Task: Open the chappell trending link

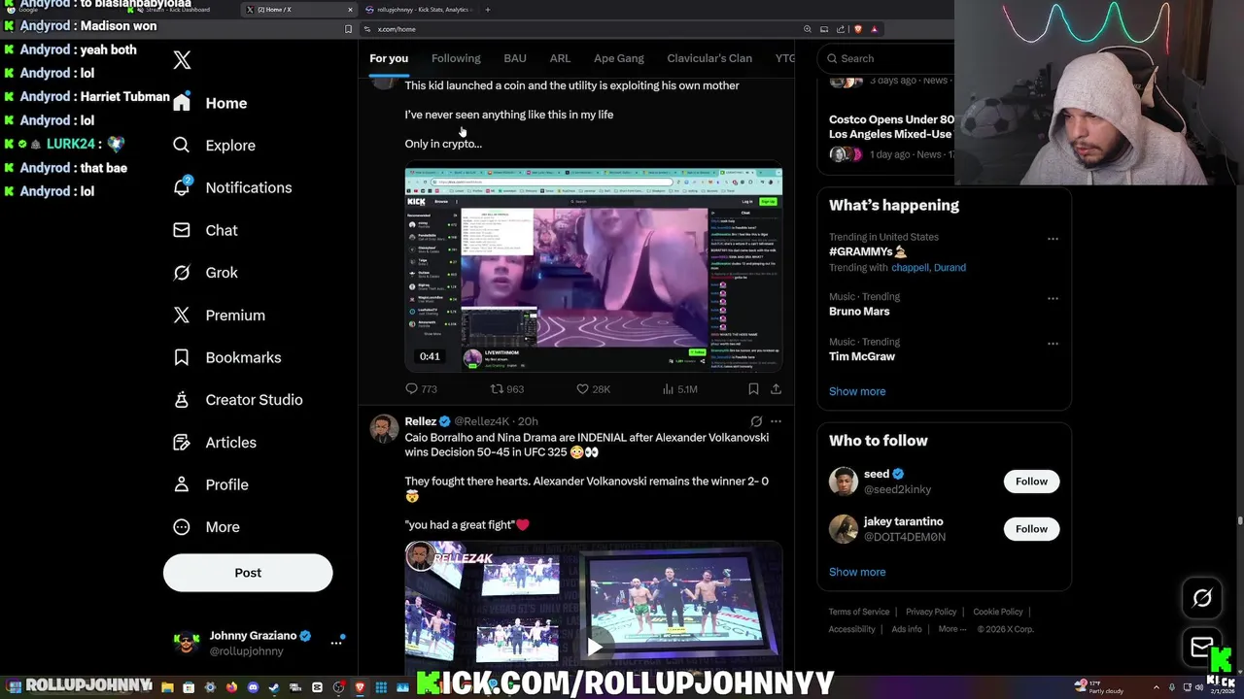Action: (910, 268)
